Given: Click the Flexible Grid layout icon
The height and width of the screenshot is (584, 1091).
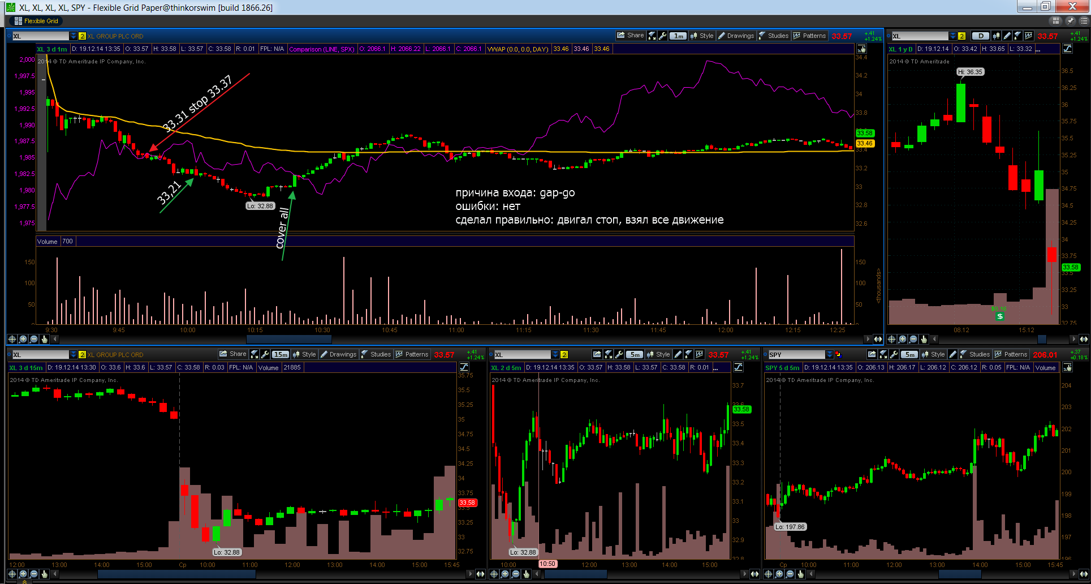Looking at the screenshot, I should 18,21.
